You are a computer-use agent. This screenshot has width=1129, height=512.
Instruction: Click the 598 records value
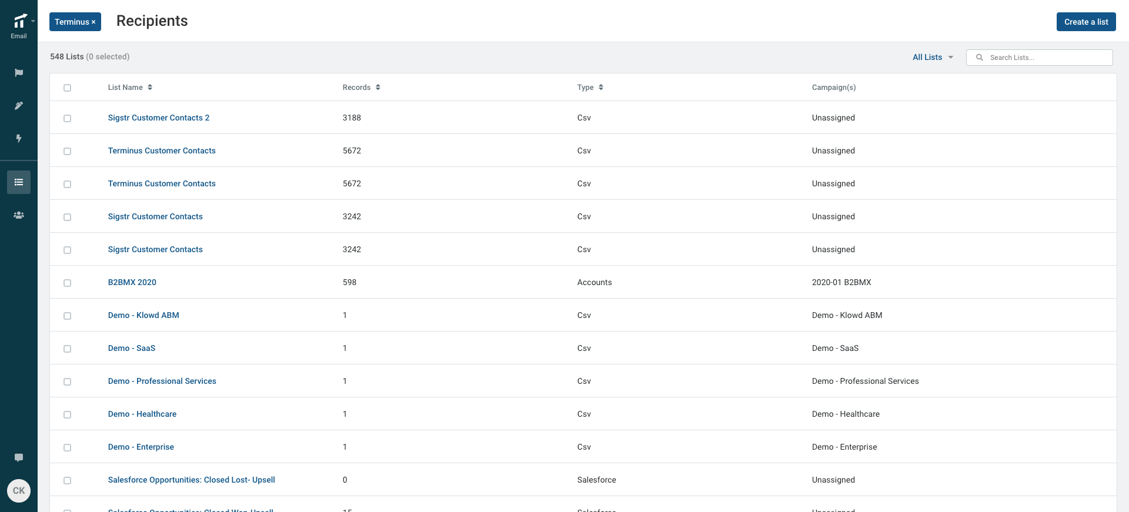[x=349, y=282]
